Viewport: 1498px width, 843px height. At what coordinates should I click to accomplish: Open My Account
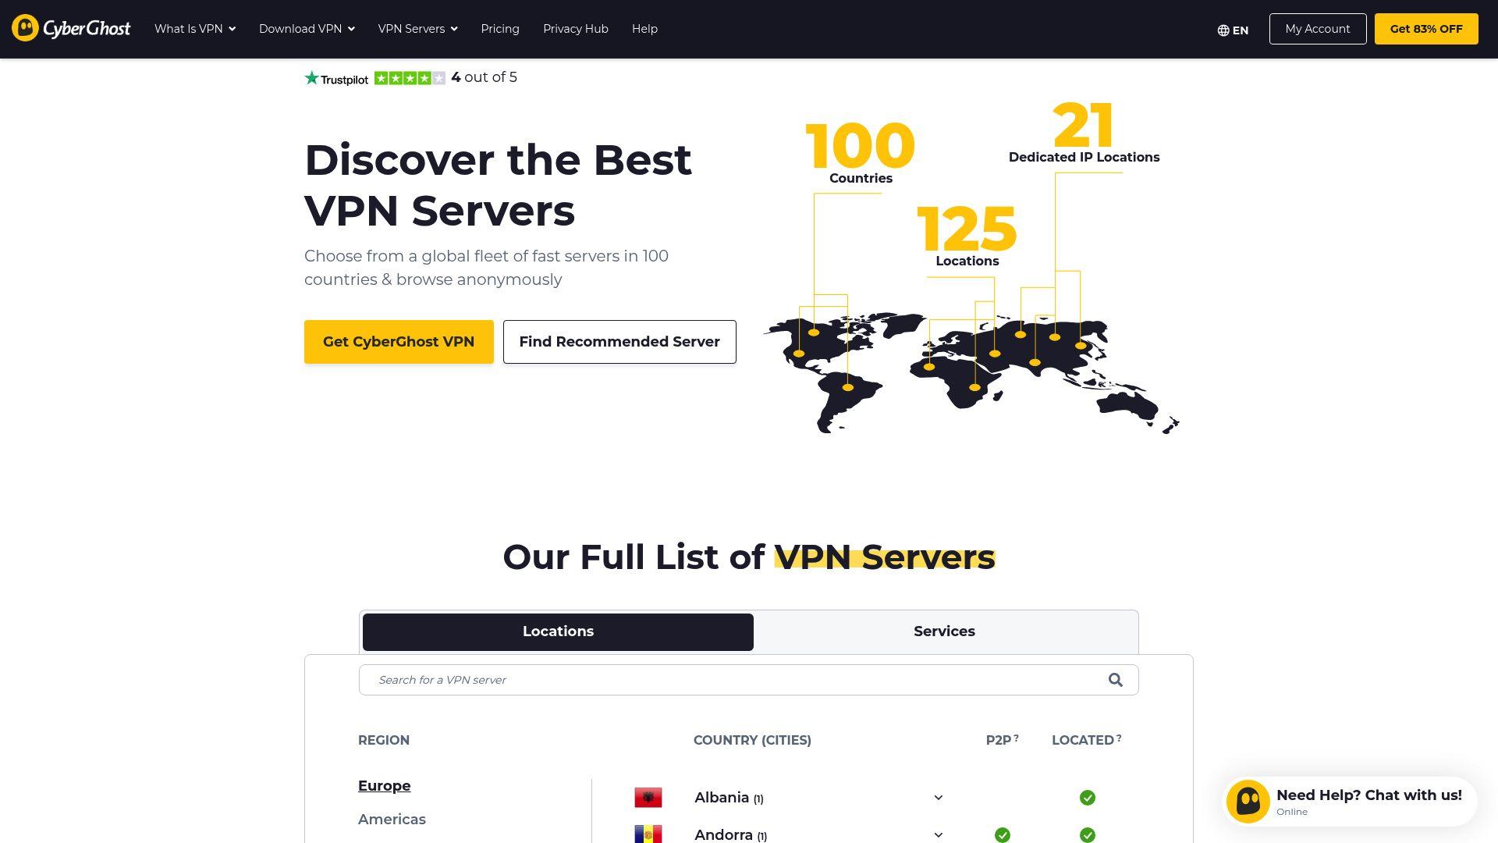click(x=1318, y=29)
